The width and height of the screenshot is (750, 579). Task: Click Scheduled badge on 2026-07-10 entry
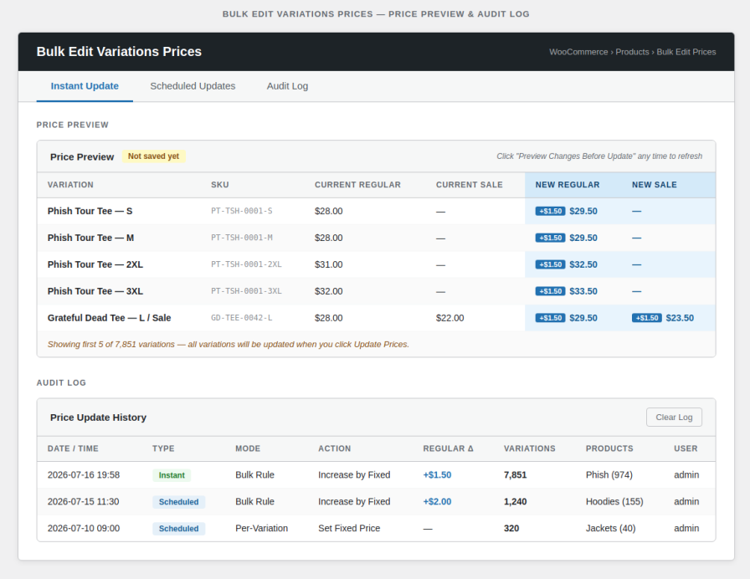pos(178,529)
